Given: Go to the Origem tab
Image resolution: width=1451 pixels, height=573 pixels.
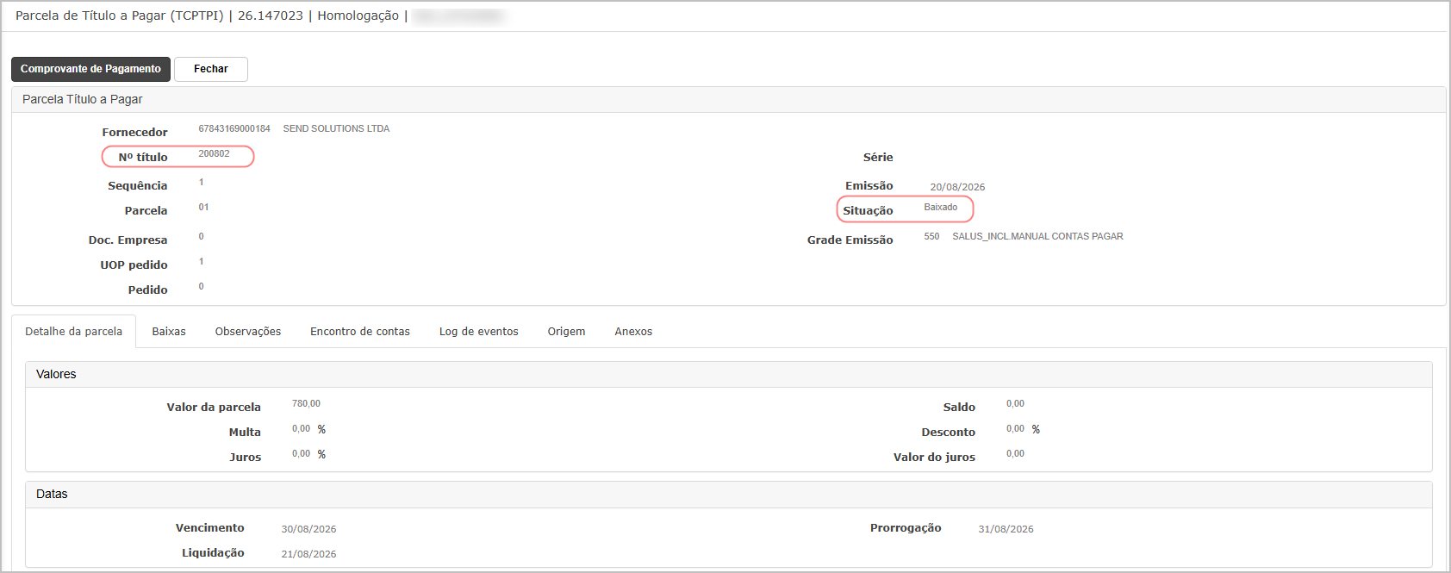Looking at the screenshot, I should [566, 332].
